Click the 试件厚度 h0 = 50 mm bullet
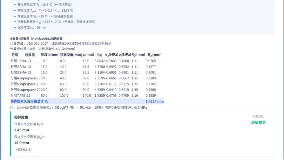The height and width of the screenshot is (160, 284). [32, 28]
